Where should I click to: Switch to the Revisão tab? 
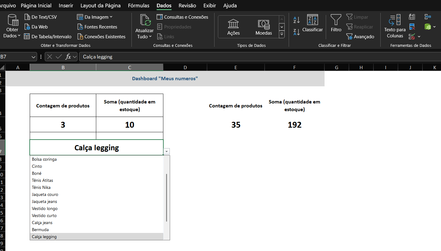click(x=187, y=6)
